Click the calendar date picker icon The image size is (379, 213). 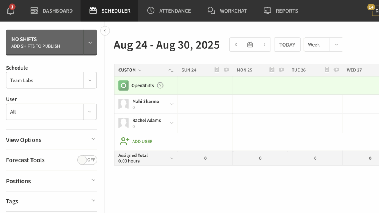tap(250, 45)
